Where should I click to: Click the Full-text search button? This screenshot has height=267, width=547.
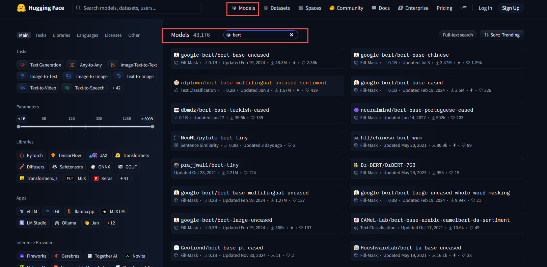[458, 35]
